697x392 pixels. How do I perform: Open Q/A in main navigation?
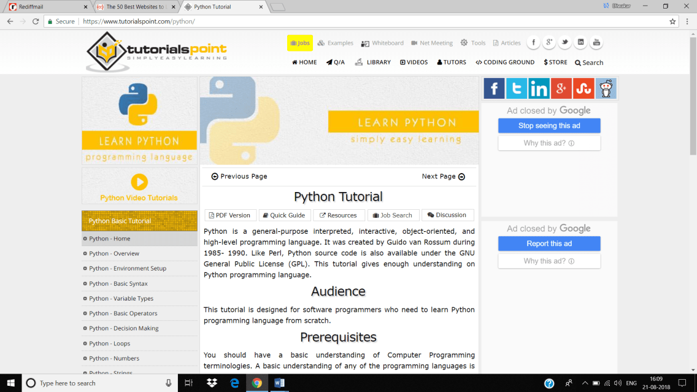click(x=336, y=62)
